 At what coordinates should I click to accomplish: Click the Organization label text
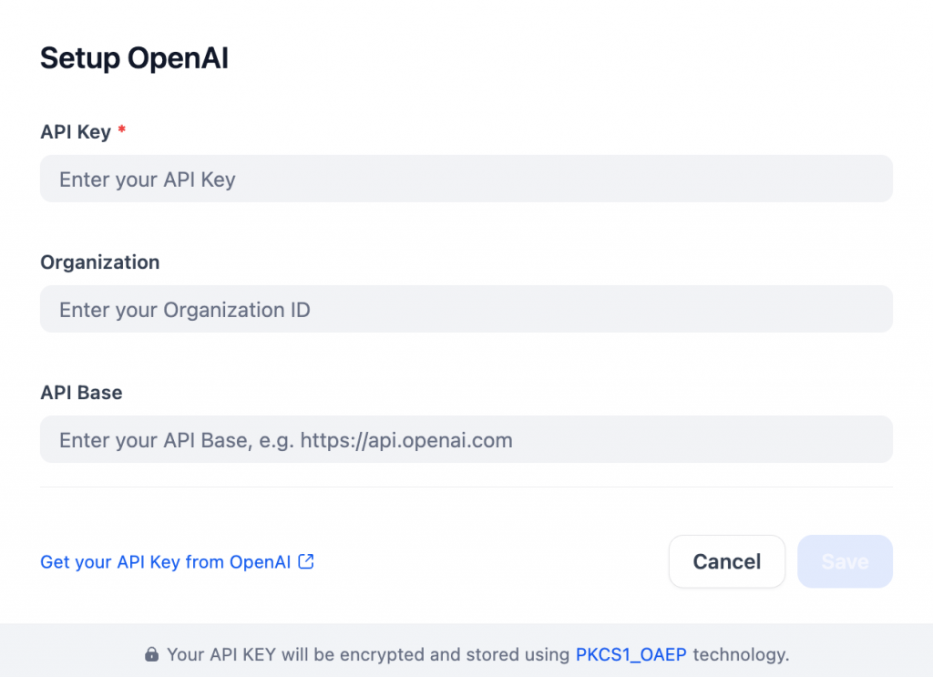tap(99, 262)
